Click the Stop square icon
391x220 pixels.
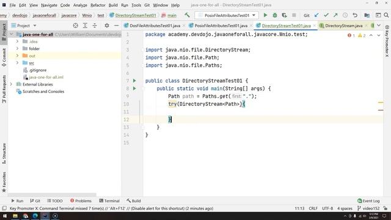[x=294, y=15]
